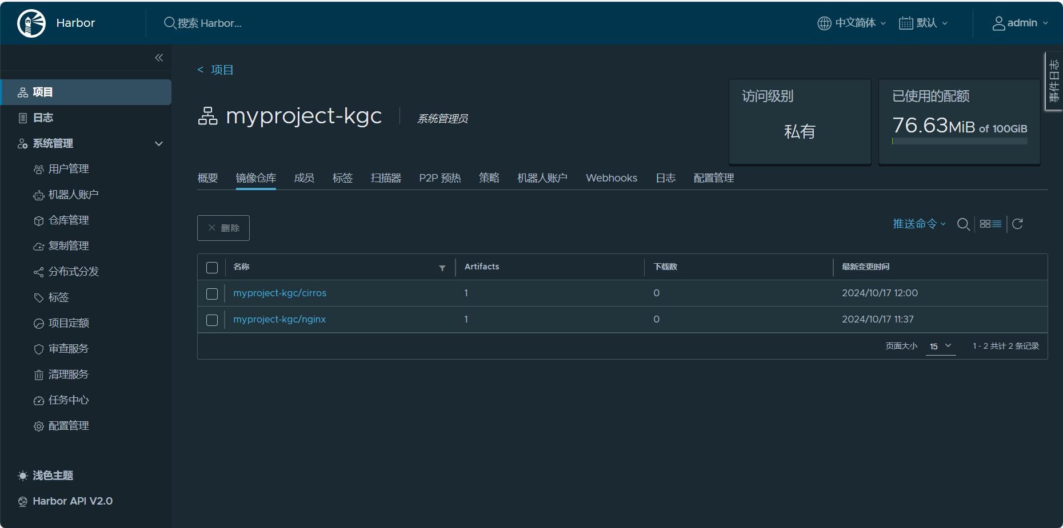Check the myproject-kgc/cirros row checkbox
The image size is (1063, 528).
[x=212, y=293]
